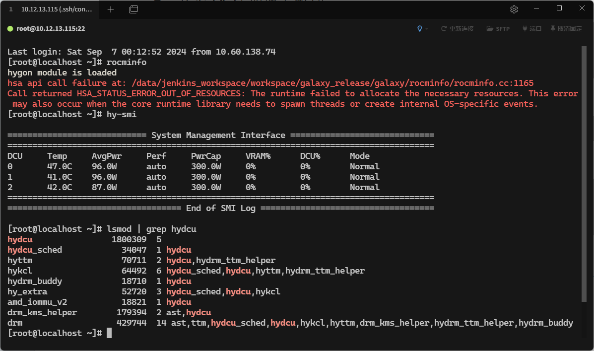Maximize the terminal window
The height and width of the screenshot is (351, 594).
(559, 8)
